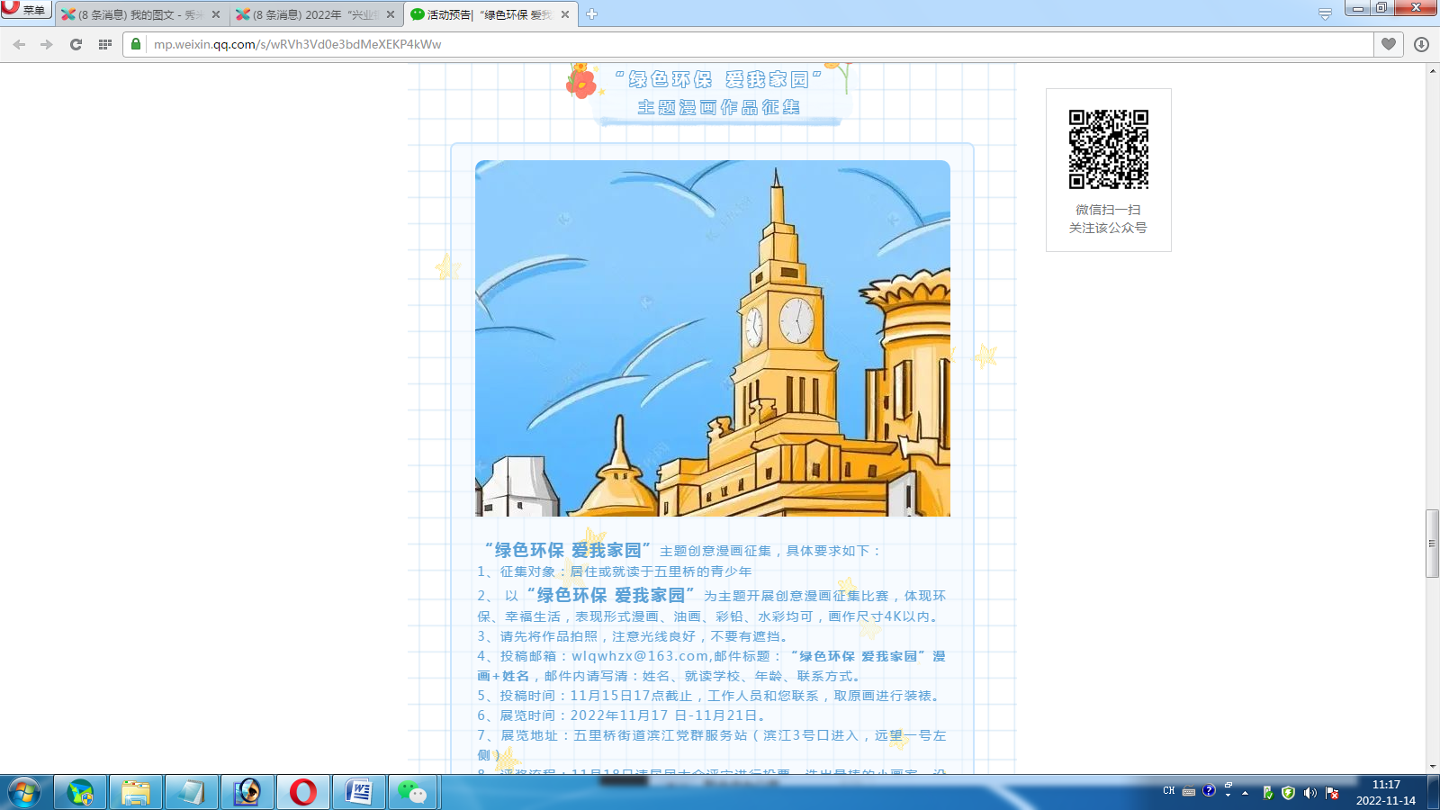Viewport: 1440px width, 810px height.
Task: Open the eye picture viewer taskbar icon
Action: pyautogui.click(x=247, y=793)
